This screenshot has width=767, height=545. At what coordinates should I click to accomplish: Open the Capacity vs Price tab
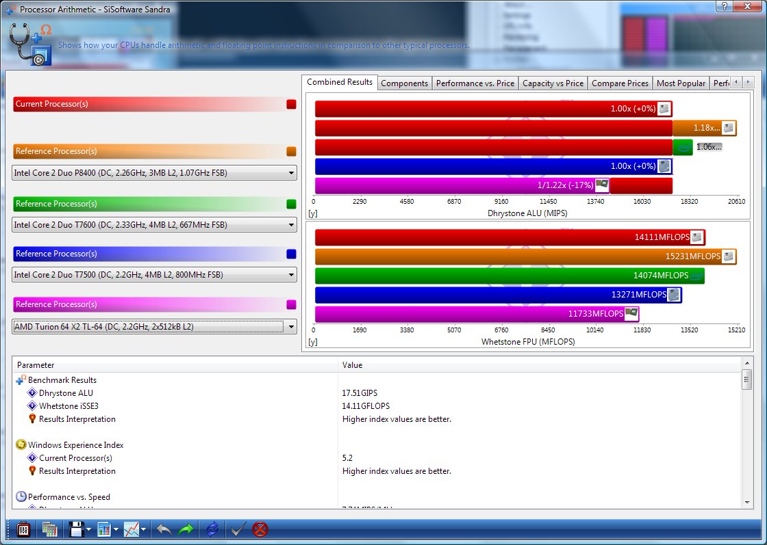pos(553,83)
